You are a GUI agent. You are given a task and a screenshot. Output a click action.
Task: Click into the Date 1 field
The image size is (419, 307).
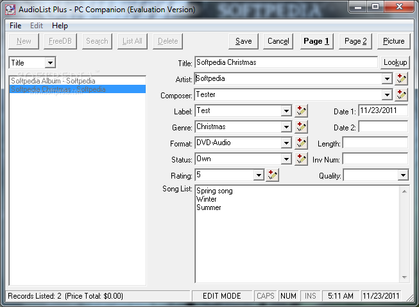point(383,110)
